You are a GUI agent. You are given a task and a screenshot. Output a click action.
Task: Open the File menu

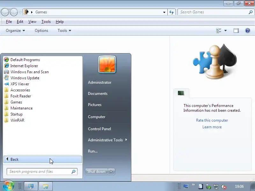pyautogui.click(x=9, y=22)
